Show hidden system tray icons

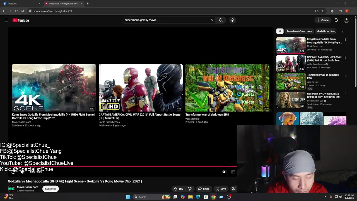[x=325, y=197]
